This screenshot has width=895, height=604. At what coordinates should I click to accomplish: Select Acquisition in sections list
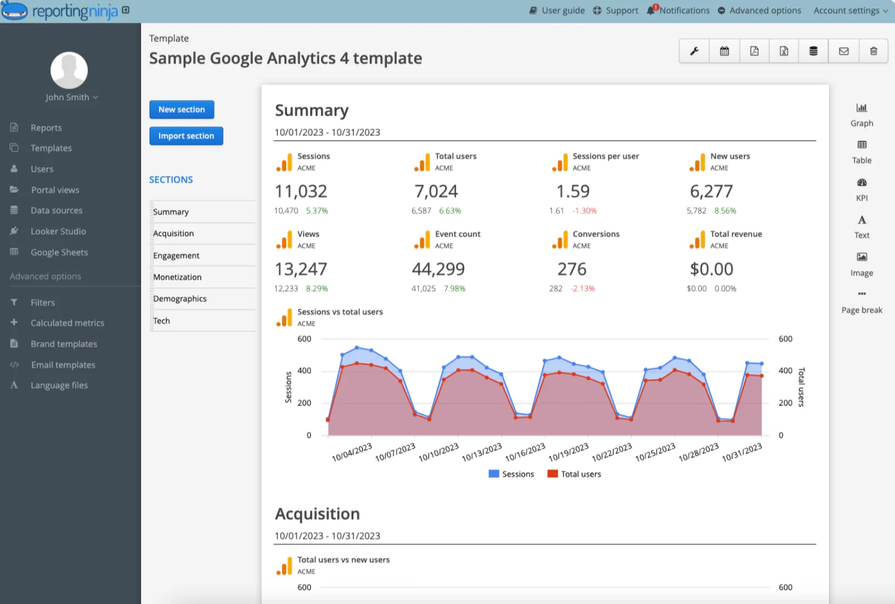click(203, 234)
